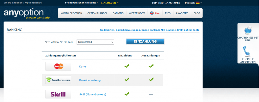Image resolution: width=259 pixels, height=102 pixels.
Task: Click the 'Auszahlungen' column header
Action: [x=151, y=56]
